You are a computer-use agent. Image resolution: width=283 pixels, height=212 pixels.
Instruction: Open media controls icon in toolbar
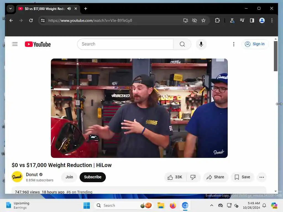[242, 20]
